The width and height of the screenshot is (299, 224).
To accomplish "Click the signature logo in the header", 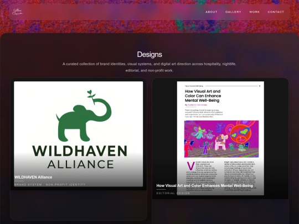I will click(x=17, y=12).
